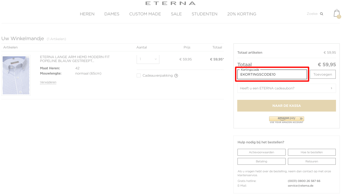The width and height of the screenshot is (342, 196).
Task: Click the Cadeauverpakking help question mark
Action: [176, 76]
